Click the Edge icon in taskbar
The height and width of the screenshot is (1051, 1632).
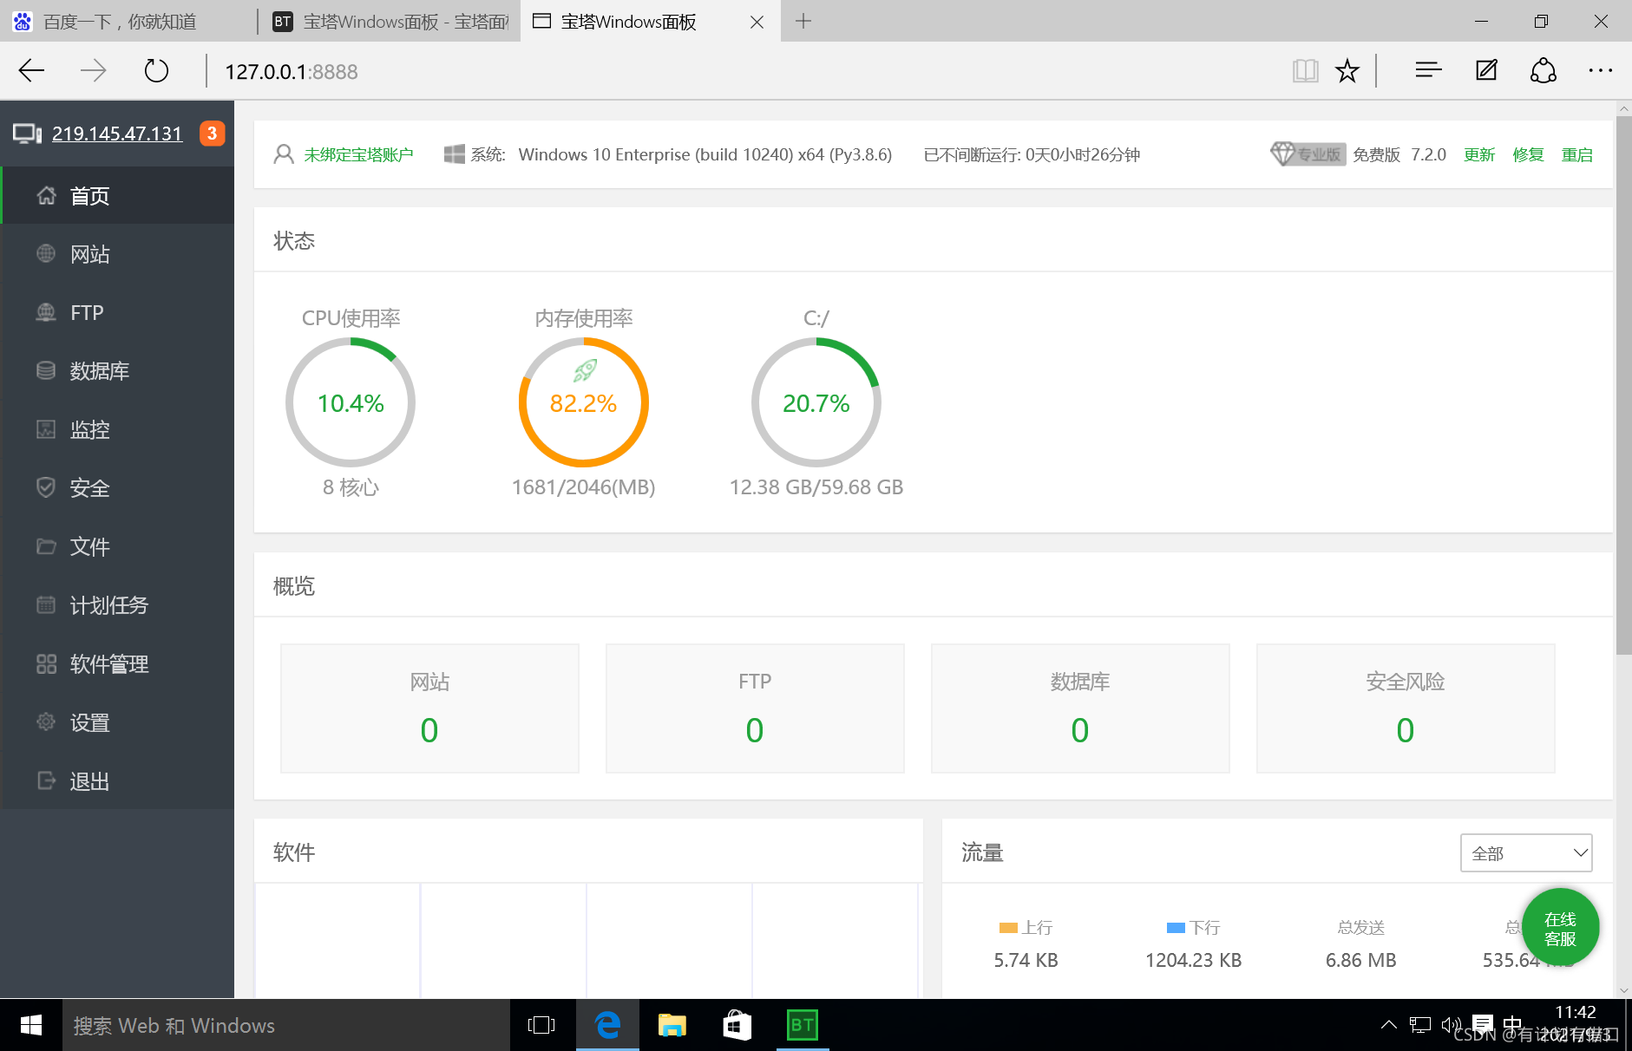click(607, 1025)
